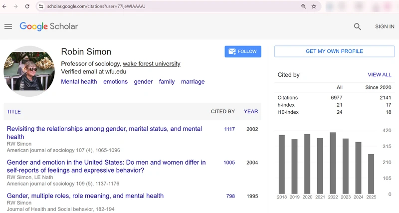The height and width of the screenshot is (213, 399).
Task: Click the browser forward arrow
Action: coord(16,6)
